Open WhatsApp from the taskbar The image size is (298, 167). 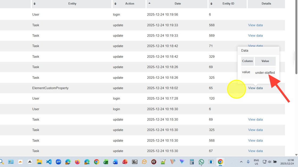pyautogui.click(x=201, y=162)
